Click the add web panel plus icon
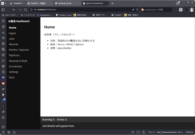Viewport: 195px width, 135px height. pyautogui.click(x=3, y=117)
